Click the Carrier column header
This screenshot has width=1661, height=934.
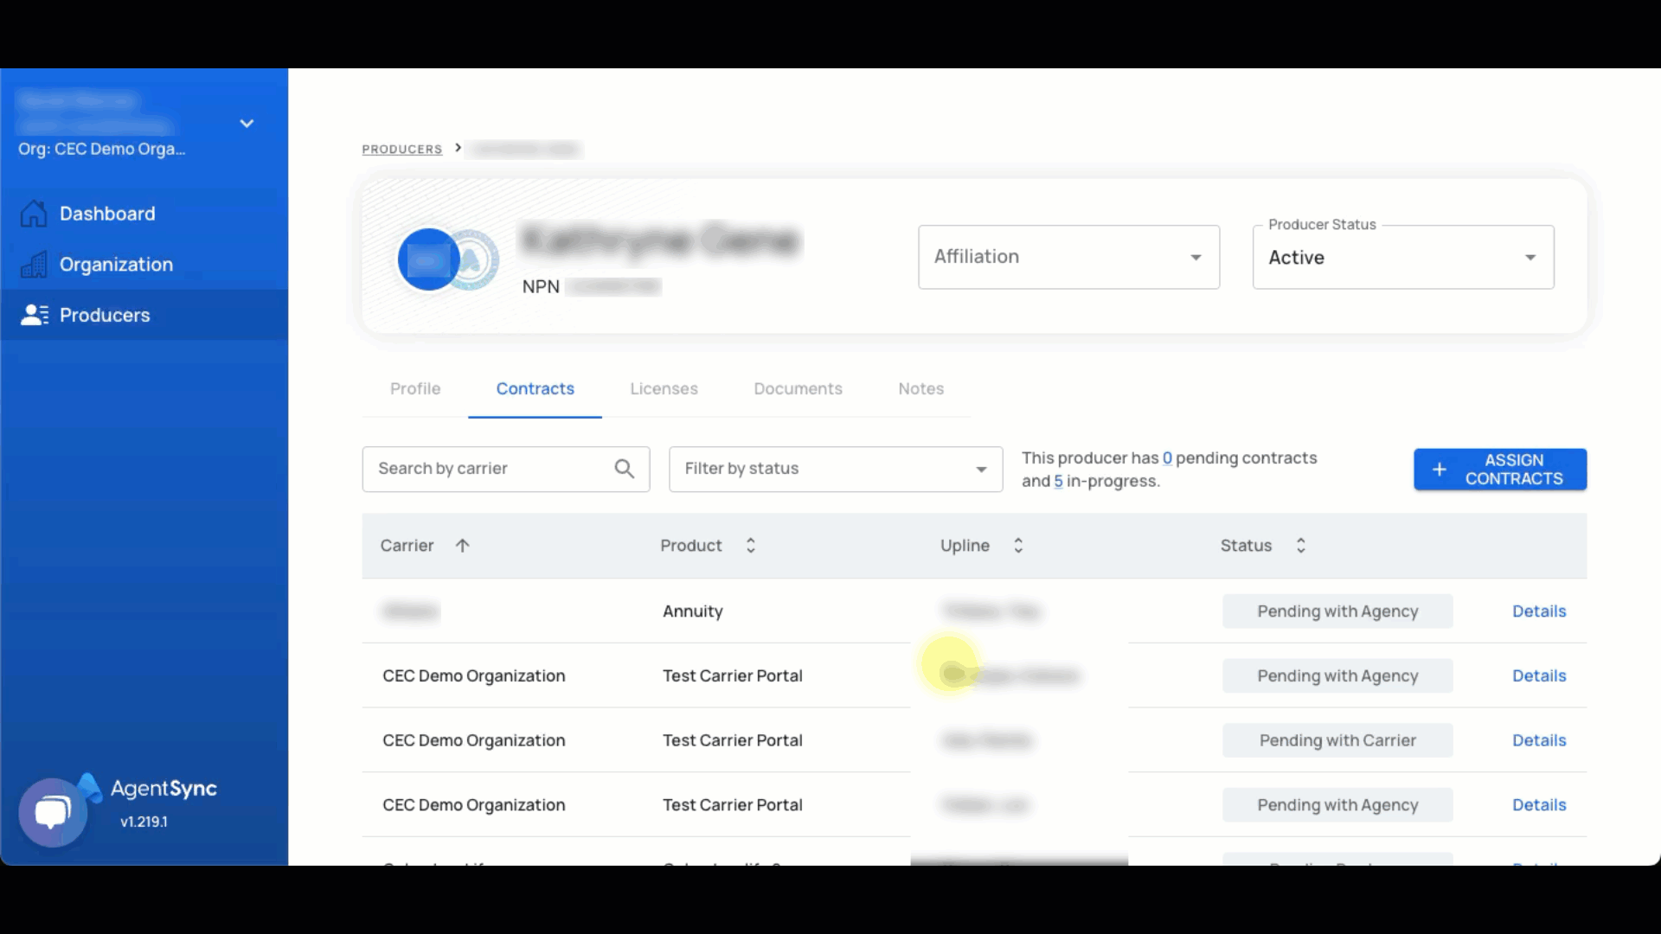tap(407, 546)
